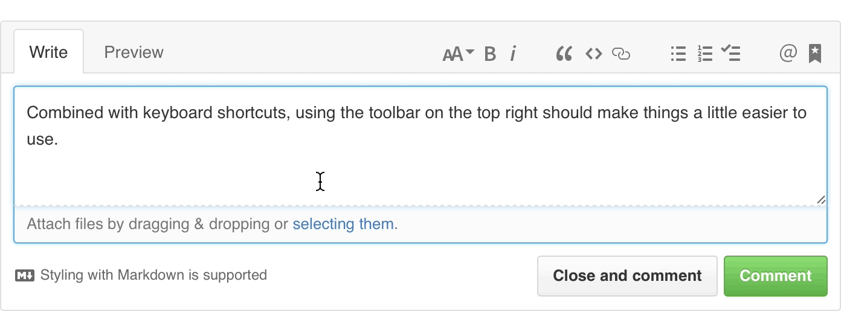Add a hyperlink with the link icon
The height and width of the screenshot is (311, 841).
coord(621,54)
